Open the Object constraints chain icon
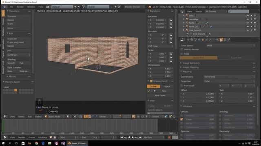261x146 pixels. click(207, 40)
